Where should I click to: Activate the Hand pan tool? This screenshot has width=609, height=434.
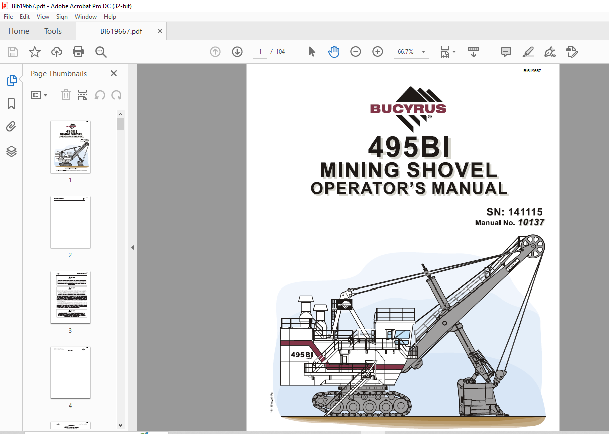click(334, 52)
